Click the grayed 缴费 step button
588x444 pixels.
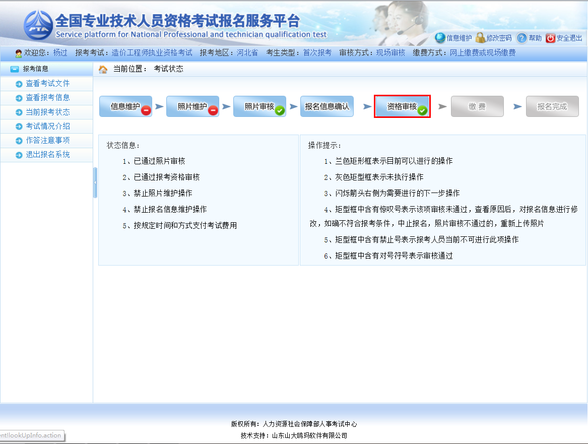(477, 106)
